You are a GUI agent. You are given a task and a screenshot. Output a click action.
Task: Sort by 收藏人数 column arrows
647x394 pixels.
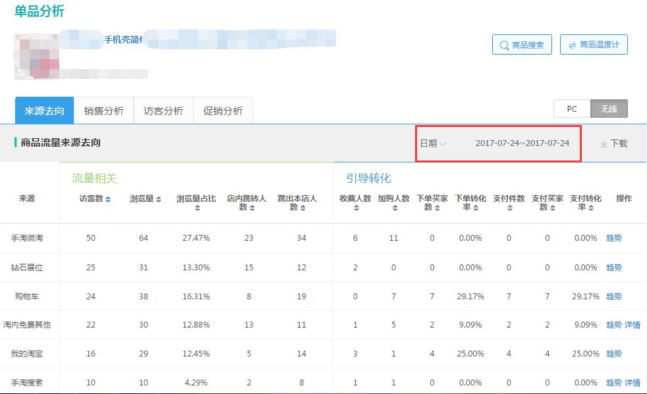(x=356, y=208)
